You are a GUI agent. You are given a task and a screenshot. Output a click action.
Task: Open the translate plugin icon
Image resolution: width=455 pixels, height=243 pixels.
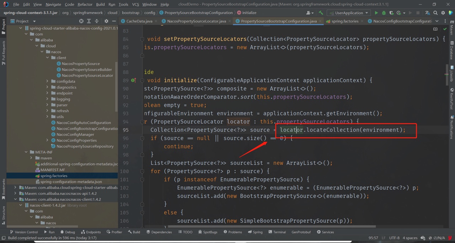coord(427,13)
